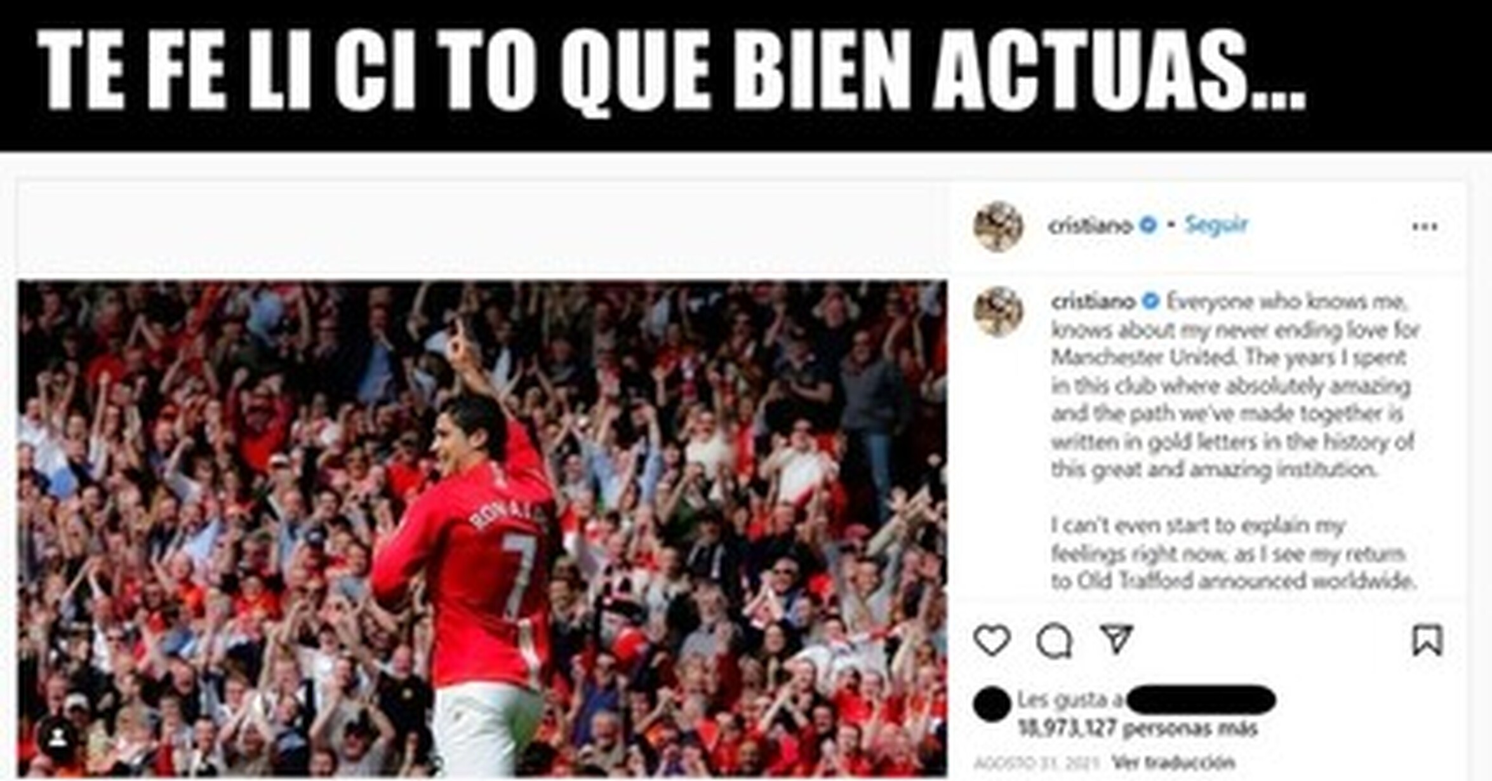Click the verified badge in the caption
The height and width of the screenshot is (781, 1492).
tap(1150, 301)
